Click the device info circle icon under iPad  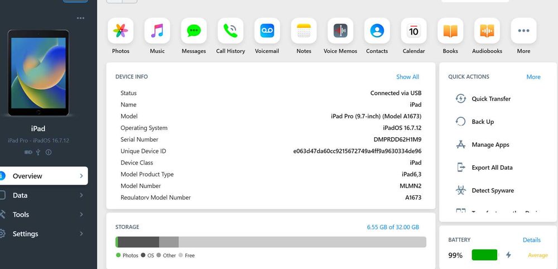coord(49,152)
